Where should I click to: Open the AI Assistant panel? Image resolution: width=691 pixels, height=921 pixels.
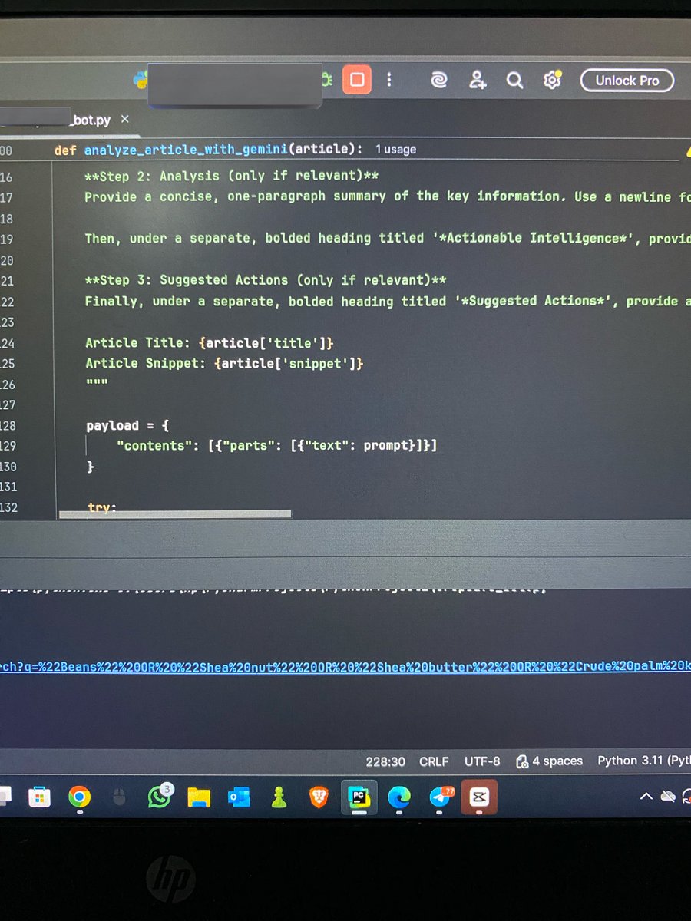point(438,80)
